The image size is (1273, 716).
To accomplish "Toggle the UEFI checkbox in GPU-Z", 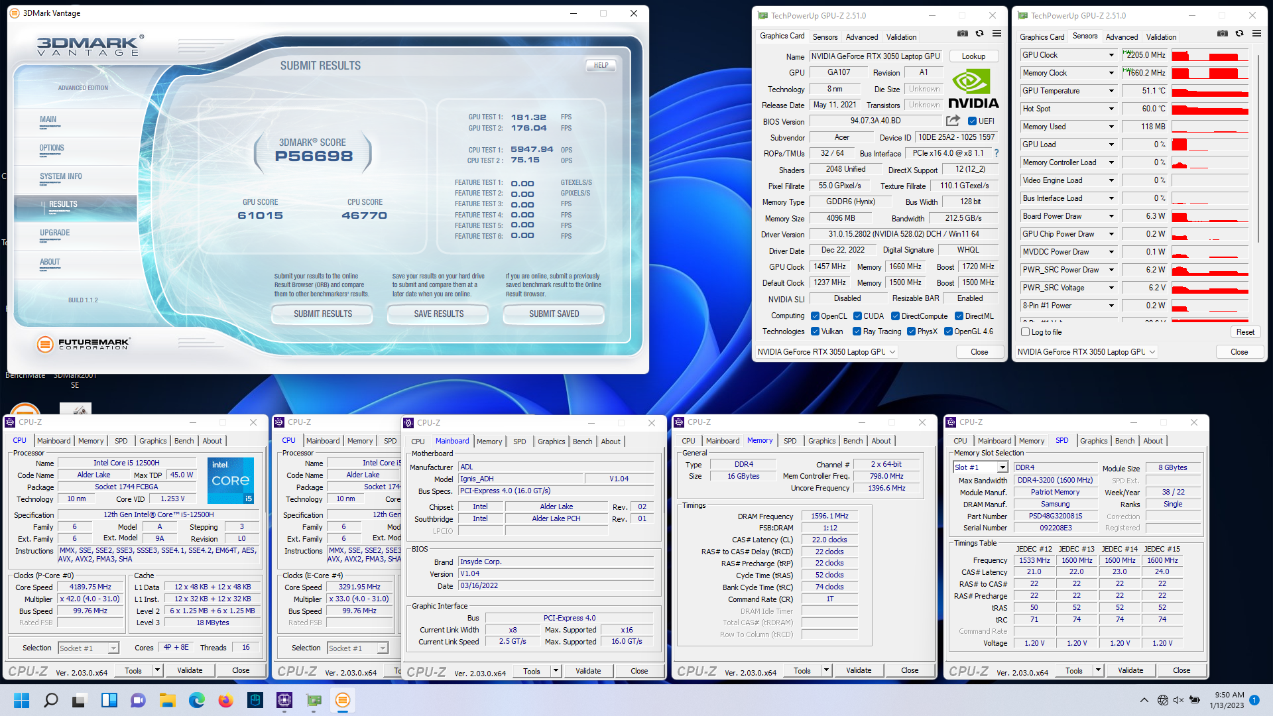I will pos(972,121).
